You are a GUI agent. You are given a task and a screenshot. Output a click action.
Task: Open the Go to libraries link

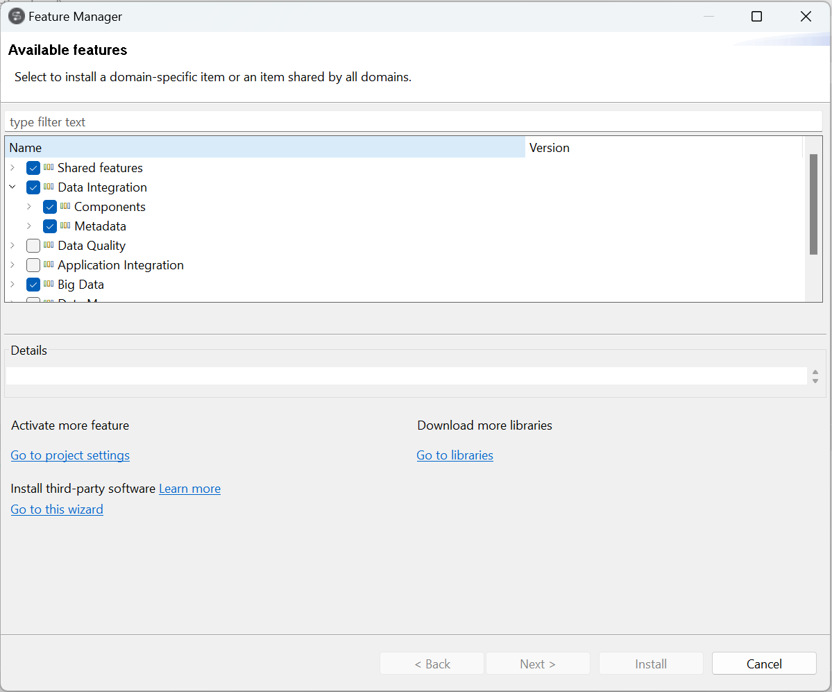(455, 455)
